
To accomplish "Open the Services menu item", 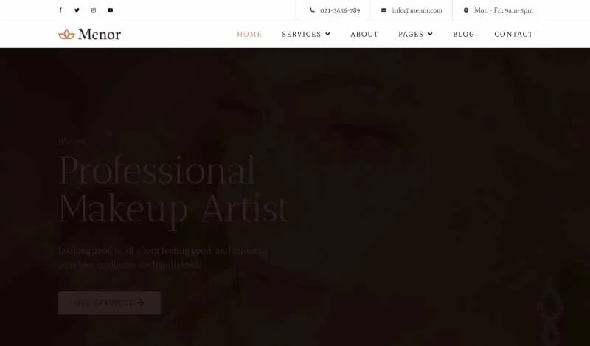I will (x=302, y=34).
